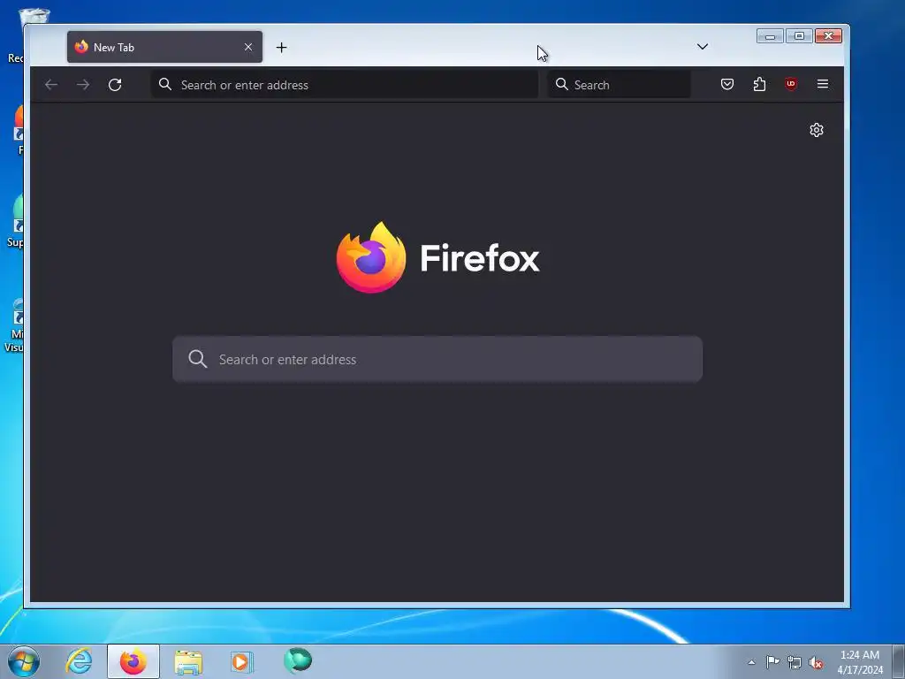Open Save to Pocket icon

tap(727, 84)
